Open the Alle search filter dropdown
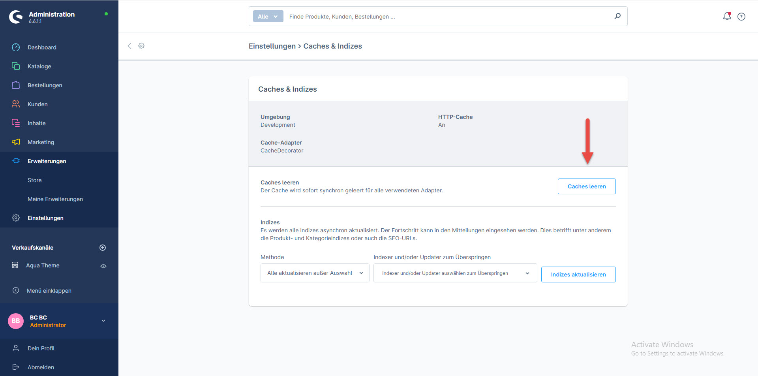Screen dimensions: 758x376 point(268,17)
